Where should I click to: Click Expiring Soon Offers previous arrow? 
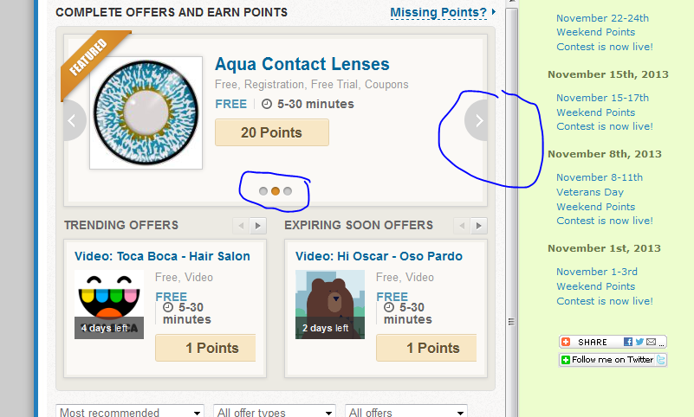coord(462,226)
